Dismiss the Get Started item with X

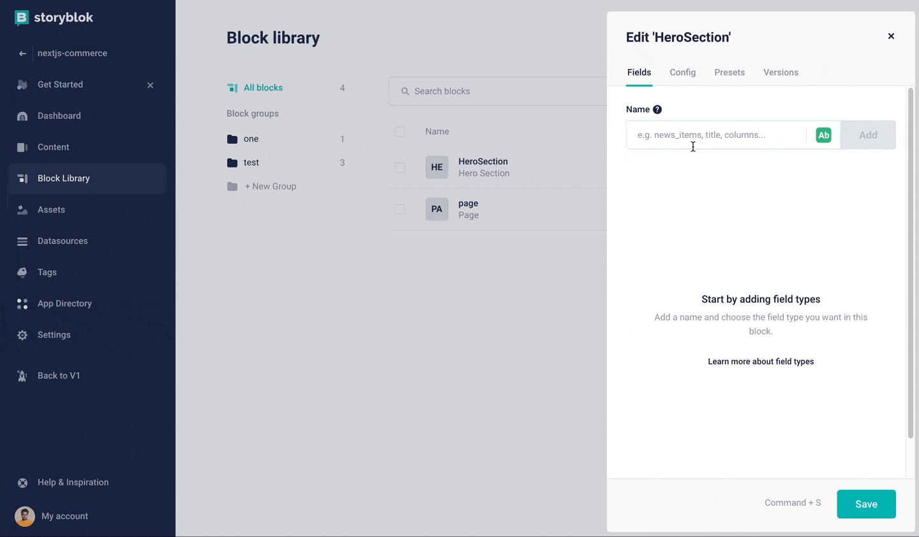(x=151, y=85)
